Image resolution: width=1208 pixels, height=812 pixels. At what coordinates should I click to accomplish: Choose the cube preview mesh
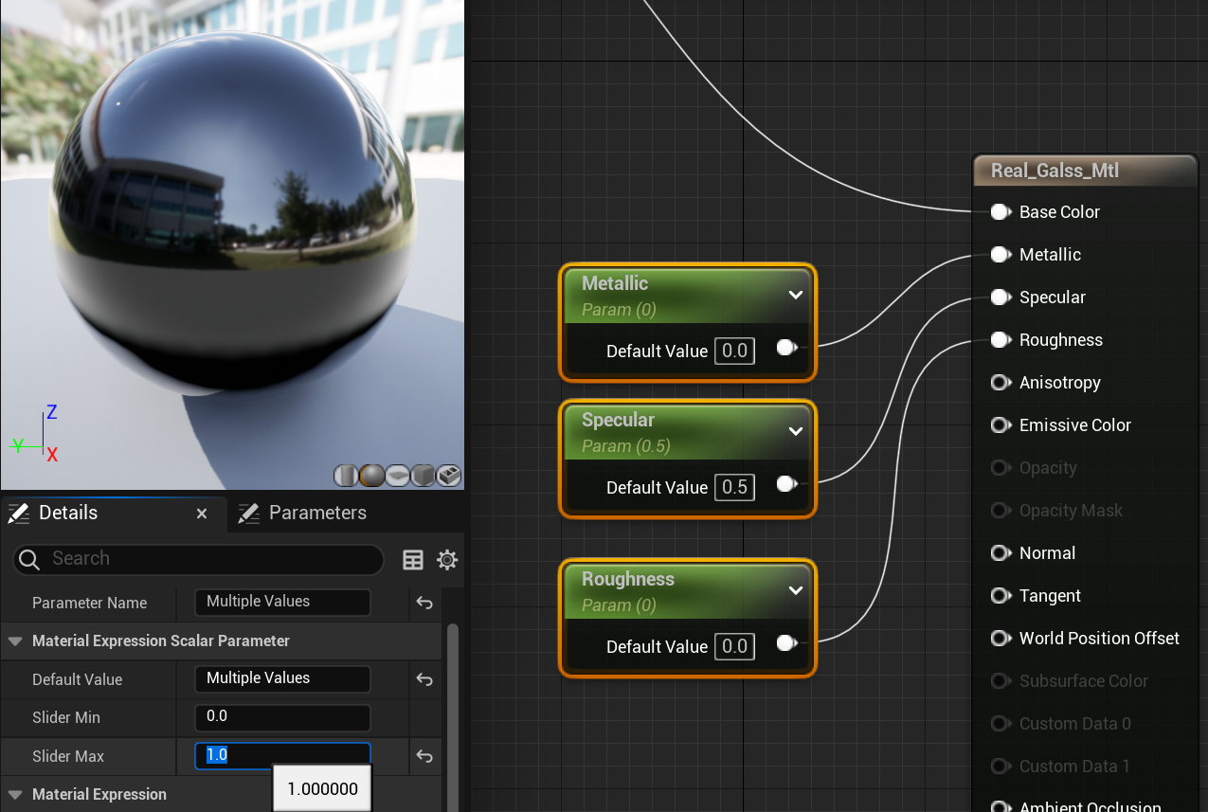point(423,475)
